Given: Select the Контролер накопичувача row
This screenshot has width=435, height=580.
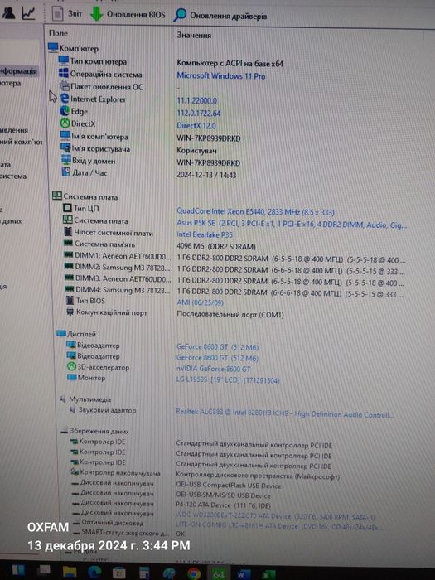Looking at the screenshot, I should click(205, 474).
